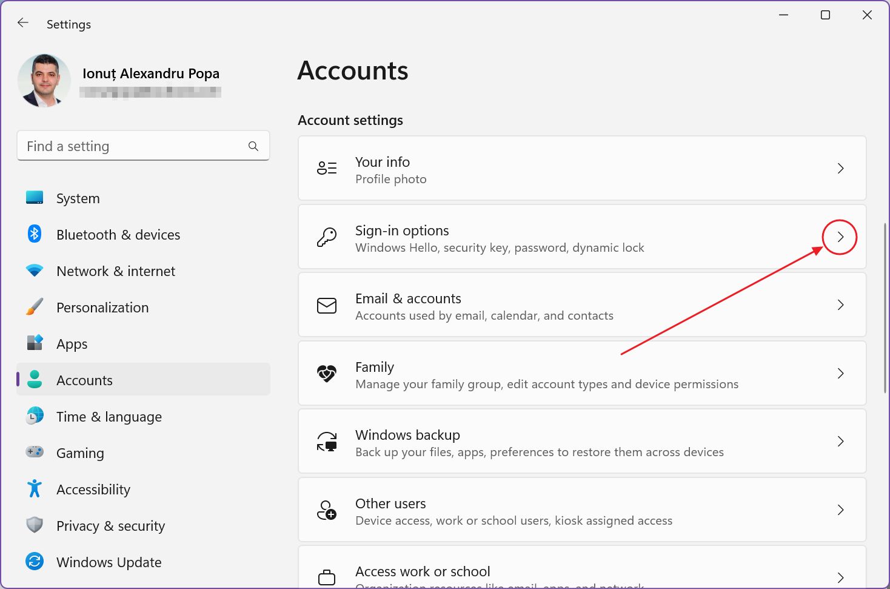
Task: Click the Find a setting search box
Action: pos(143,146)
